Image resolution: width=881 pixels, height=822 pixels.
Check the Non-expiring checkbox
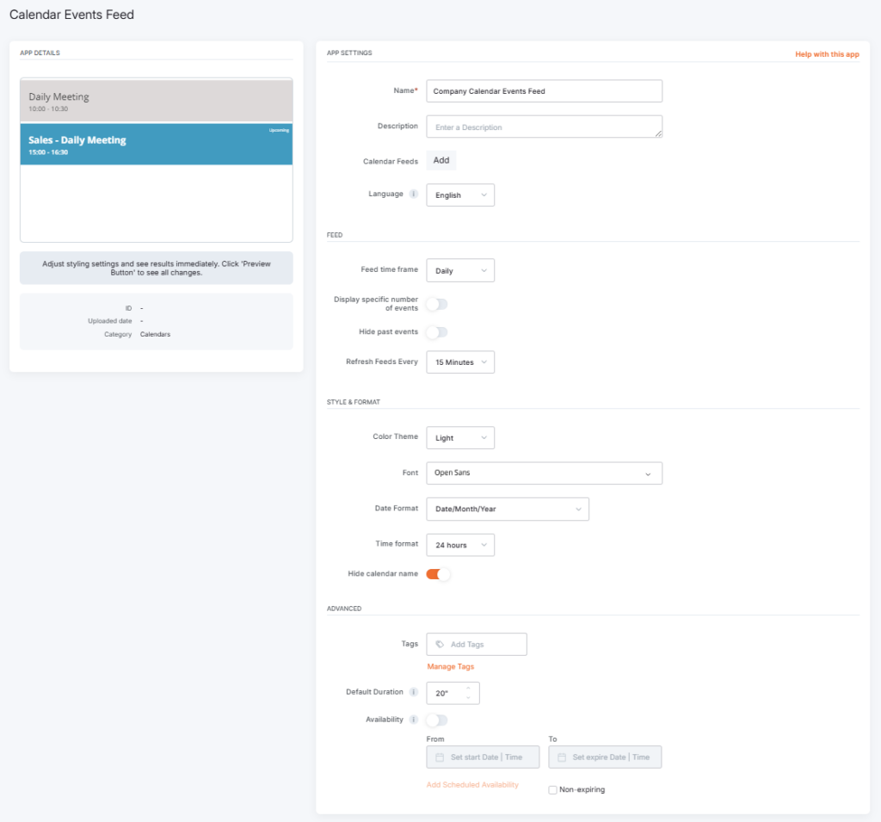553,789
